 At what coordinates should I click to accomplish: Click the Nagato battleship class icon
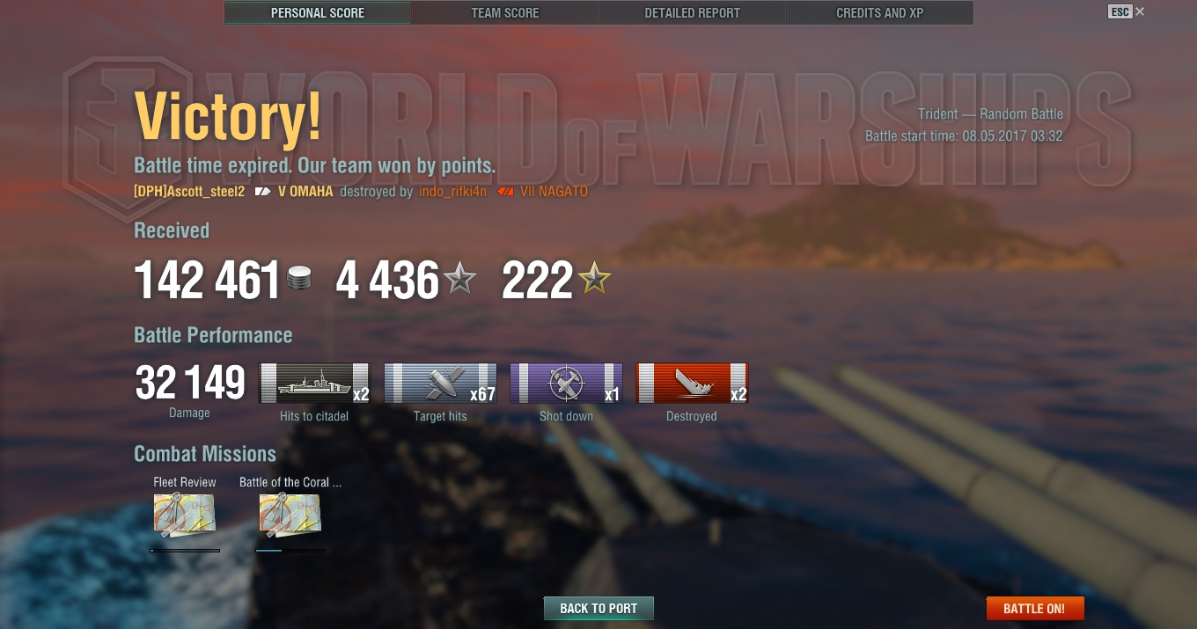click(505, 191)
